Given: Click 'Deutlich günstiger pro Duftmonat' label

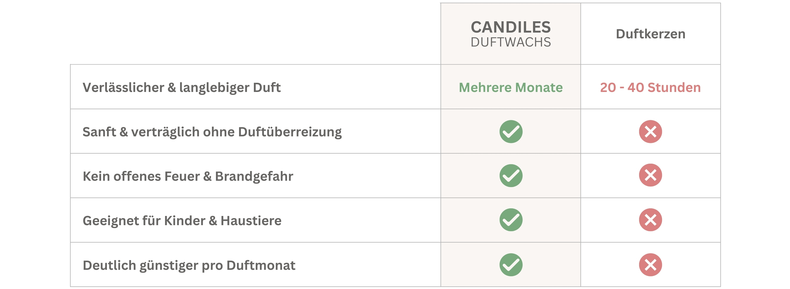Looking at the screenshot, I should tap(189, 265).
